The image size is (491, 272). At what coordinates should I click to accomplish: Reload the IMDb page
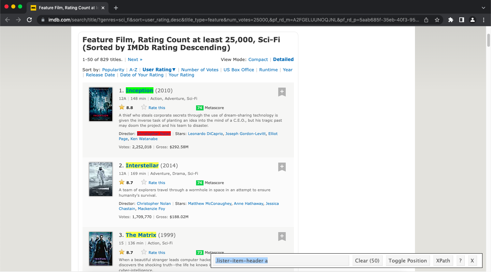point(30,20)
